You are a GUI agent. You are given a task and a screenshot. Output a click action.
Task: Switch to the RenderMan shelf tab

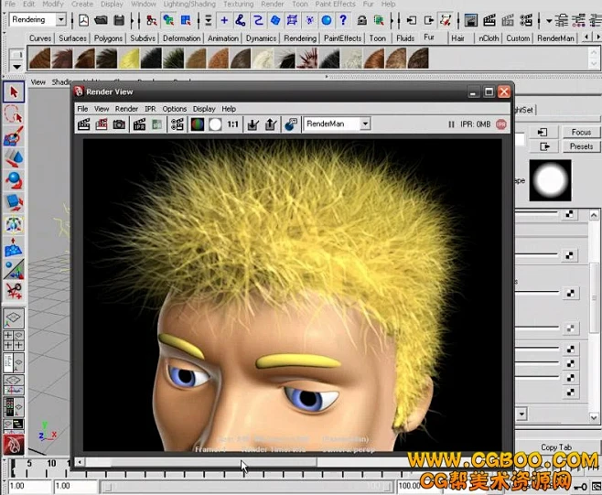tap(555, 38)
